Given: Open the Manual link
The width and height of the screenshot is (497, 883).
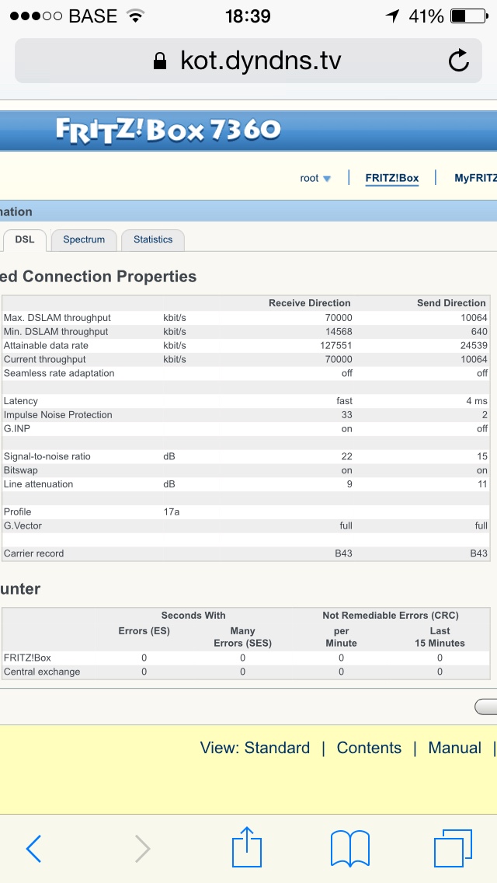Looking at the screenshot, I should click(x=454, y=748).
